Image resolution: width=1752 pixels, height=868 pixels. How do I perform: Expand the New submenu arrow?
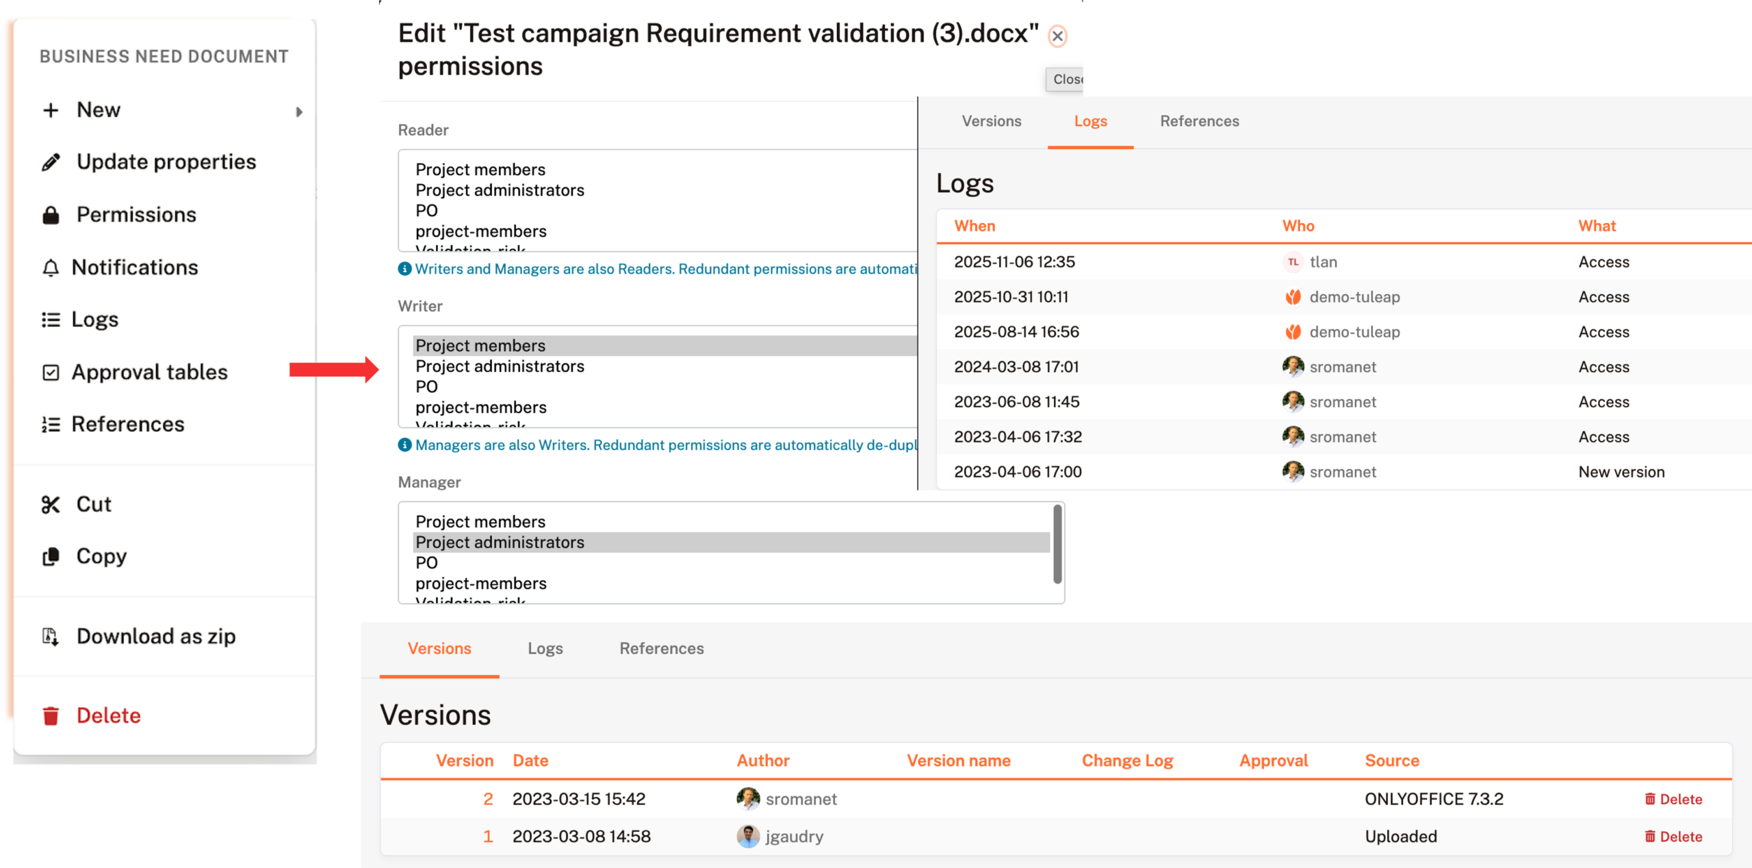(x=299, y=111)
